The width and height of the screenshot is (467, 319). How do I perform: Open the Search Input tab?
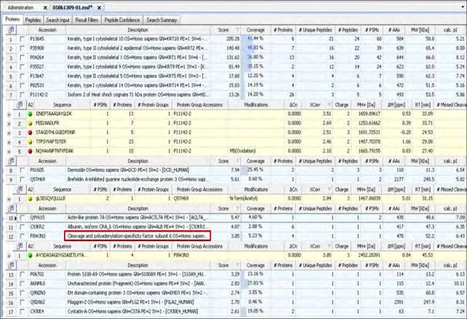[57, 20]
